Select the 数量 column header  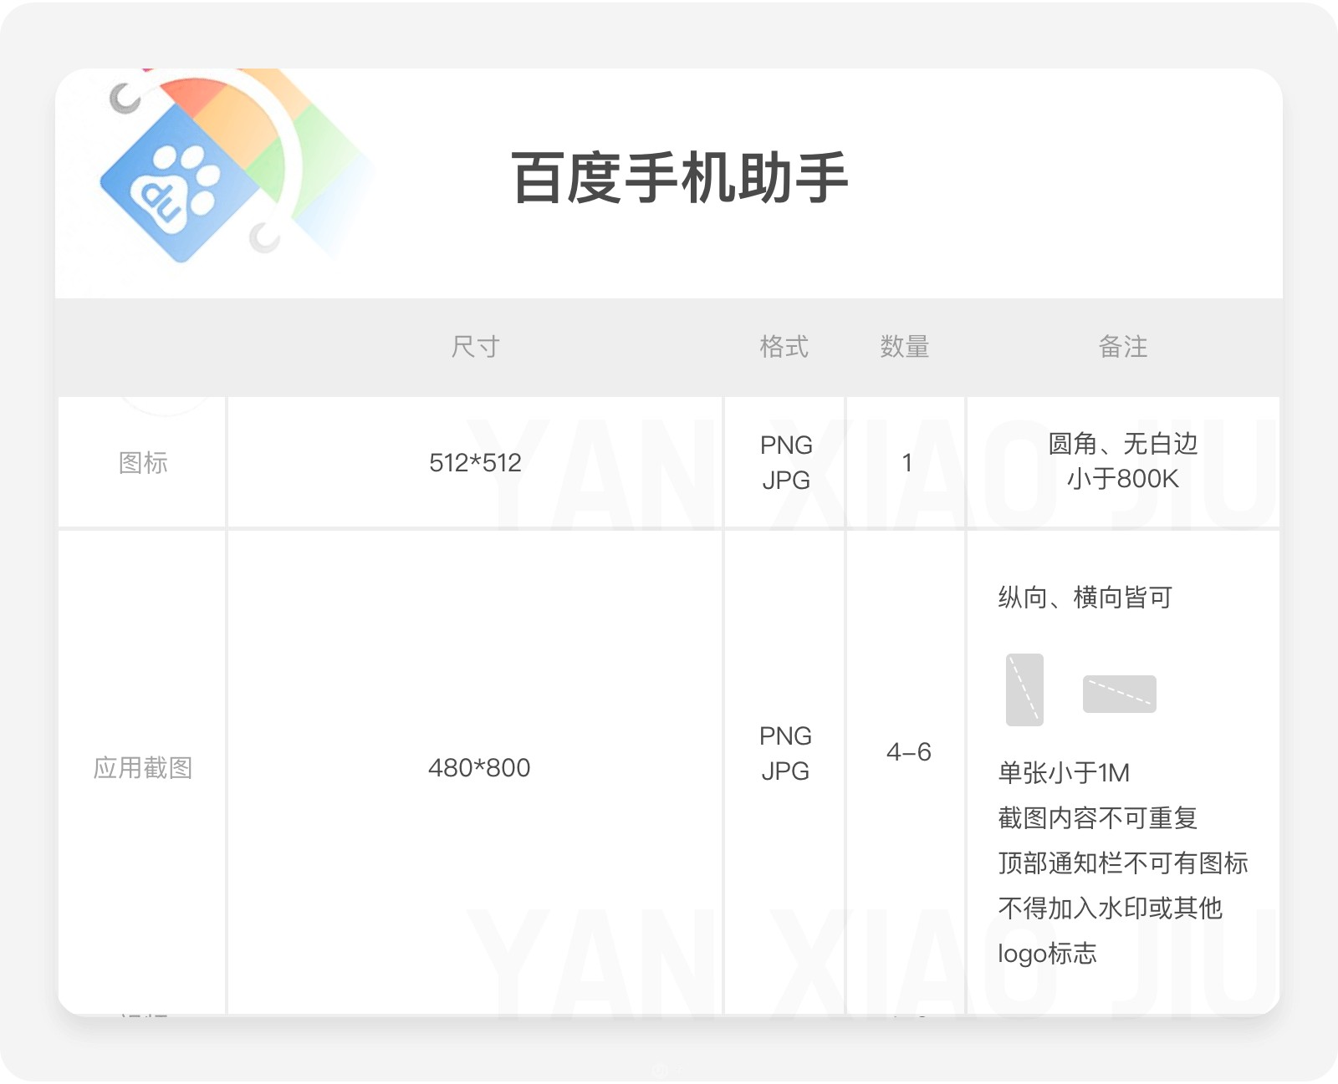[x=905, y=346]
